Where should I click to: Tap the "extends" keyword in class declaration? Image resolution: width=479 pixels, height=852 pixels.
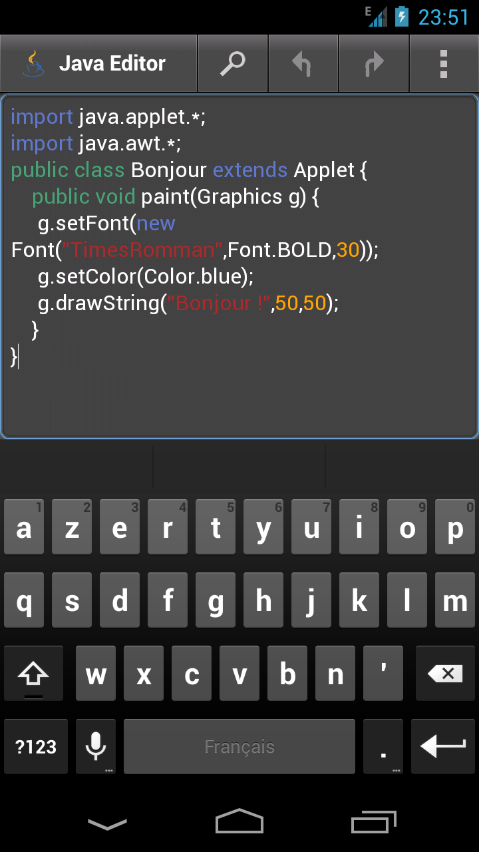coord(250,170)
